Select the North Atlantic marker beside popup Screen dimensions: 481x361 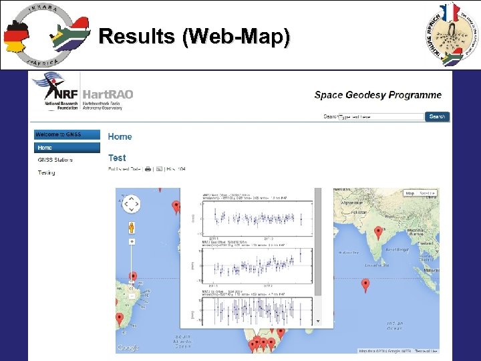coord(176,207)
